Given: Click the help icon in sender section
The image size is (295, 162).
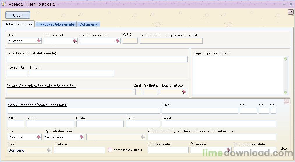Looking at the screenshot, I should 287,102.
